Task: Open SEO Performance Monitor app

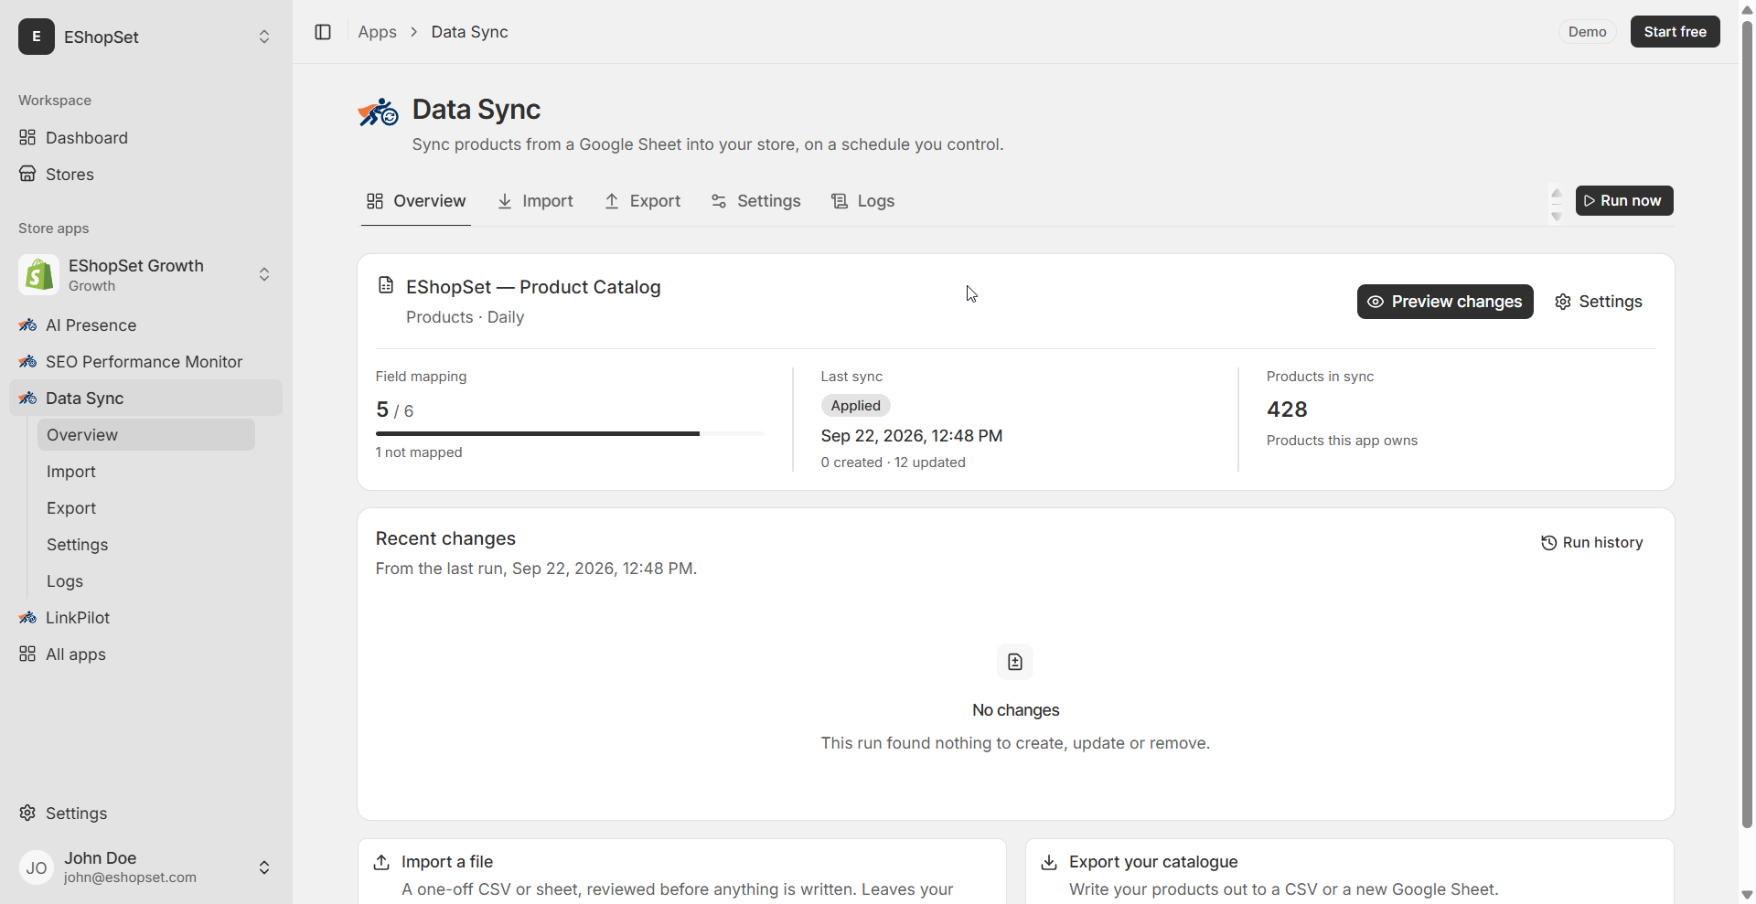Action: coord(146,362)
